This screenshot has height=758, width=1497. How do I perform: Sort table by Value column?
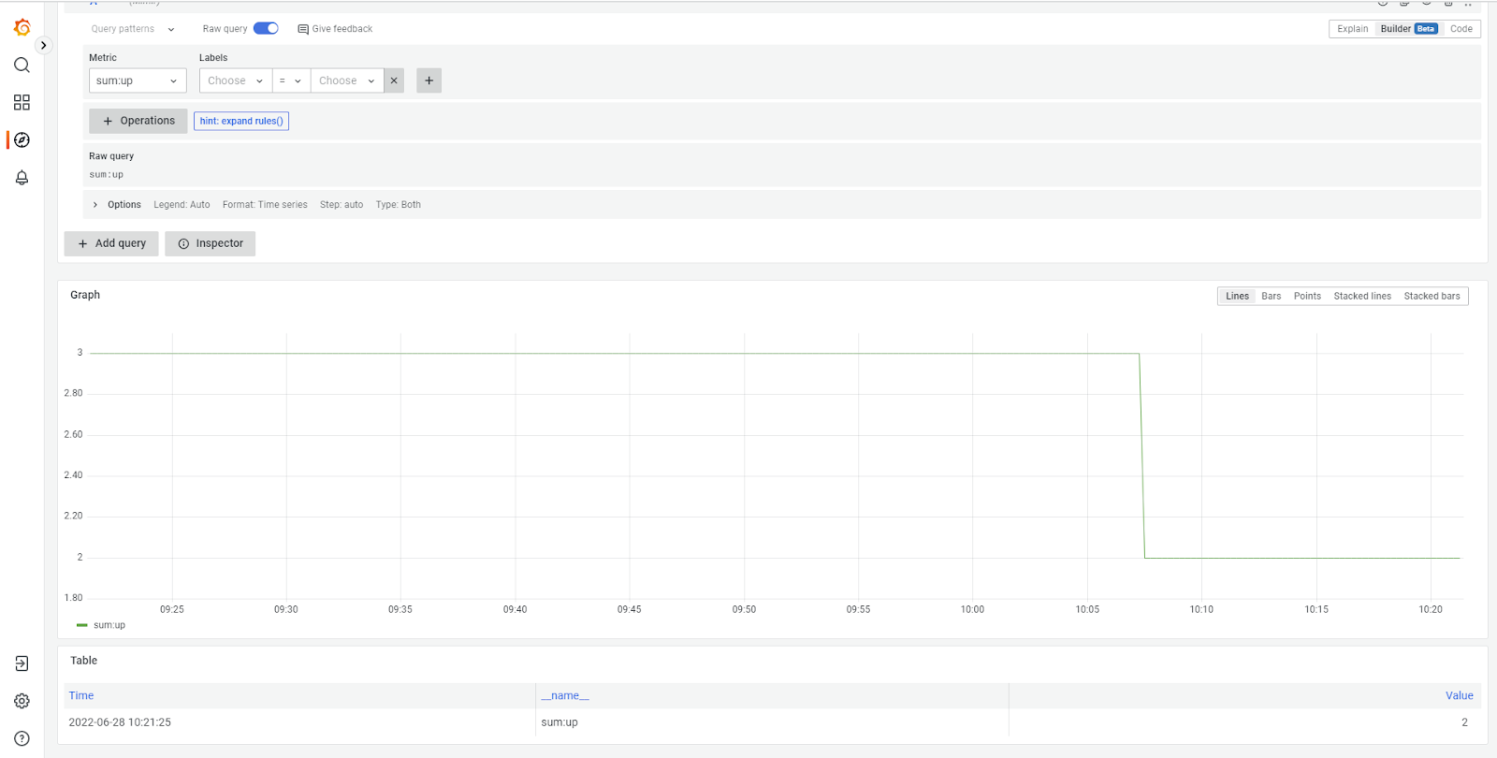coord(1459,695)
